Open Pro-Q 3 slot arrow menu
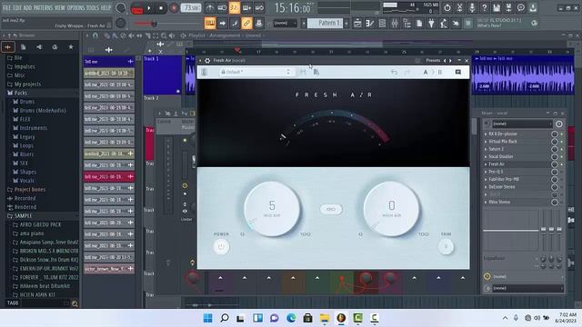Image resolution: width=582 pixels, height=327 pixels. click(x=486, y=172)
